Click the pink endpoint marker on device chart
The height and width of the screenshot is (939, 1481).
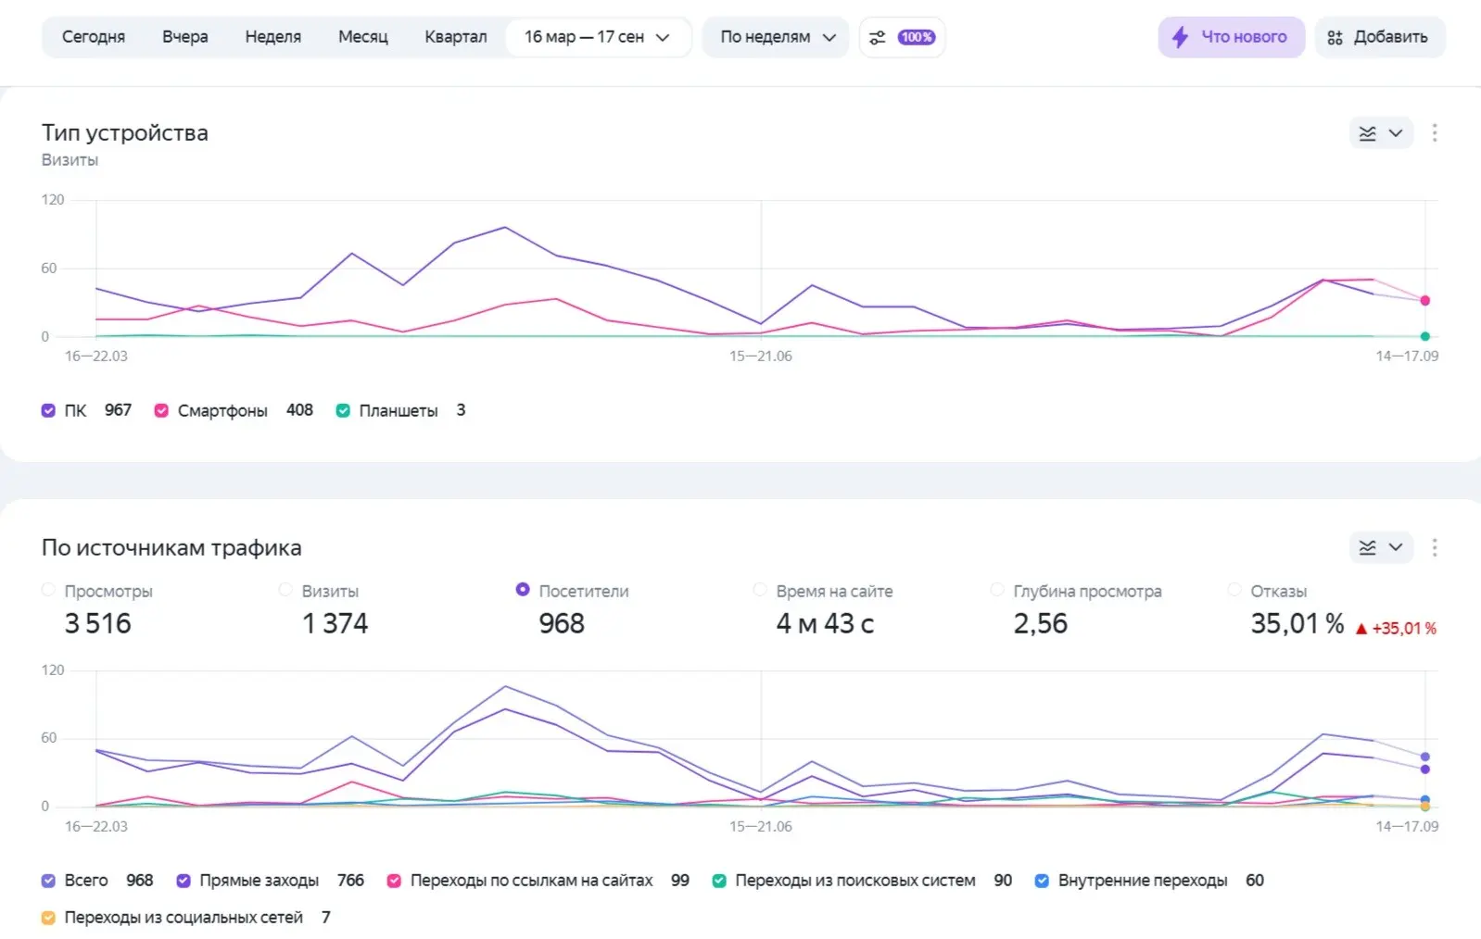1425,301
